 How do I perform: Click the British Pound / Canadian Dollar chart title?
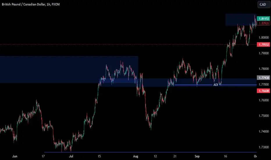[31, 4]
